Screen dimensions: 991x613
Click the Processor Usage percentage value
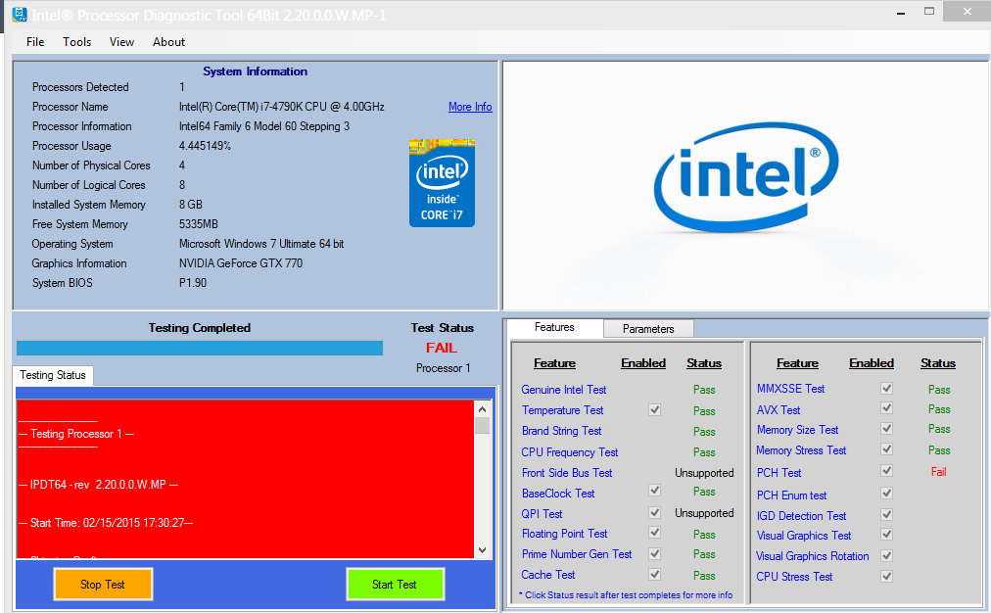coord(205,146)
